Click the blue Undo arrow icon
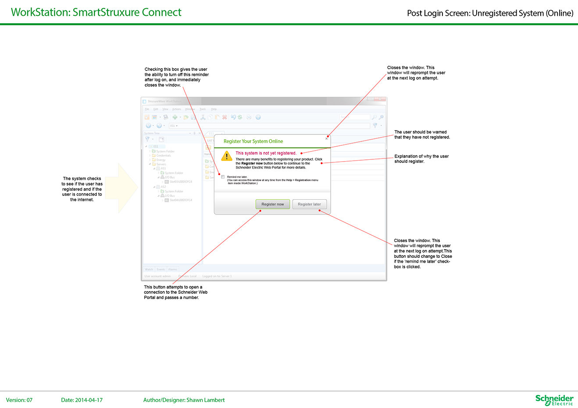Image resolution: width=578 pixels, height=408 pixels. click(233, 117)
